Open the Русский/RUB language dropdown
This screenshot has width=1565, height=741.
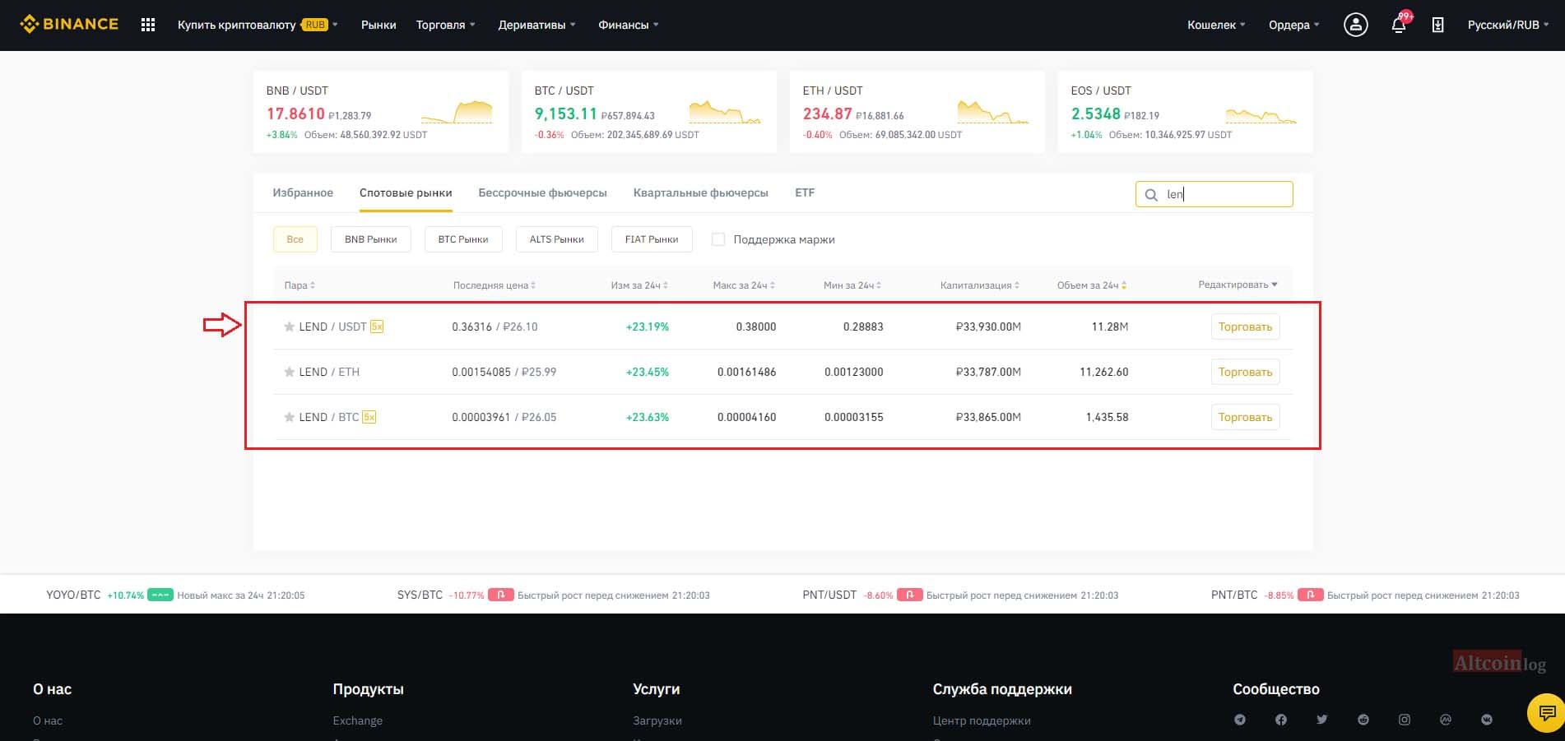click(x=1507, y=25)
